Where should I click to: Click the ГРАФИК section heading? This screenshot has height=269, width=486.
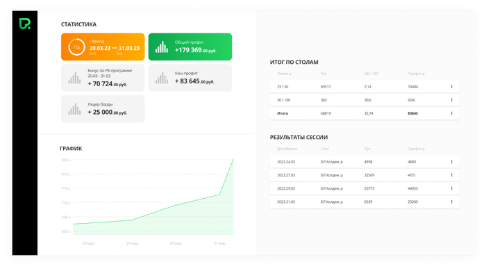71,149
